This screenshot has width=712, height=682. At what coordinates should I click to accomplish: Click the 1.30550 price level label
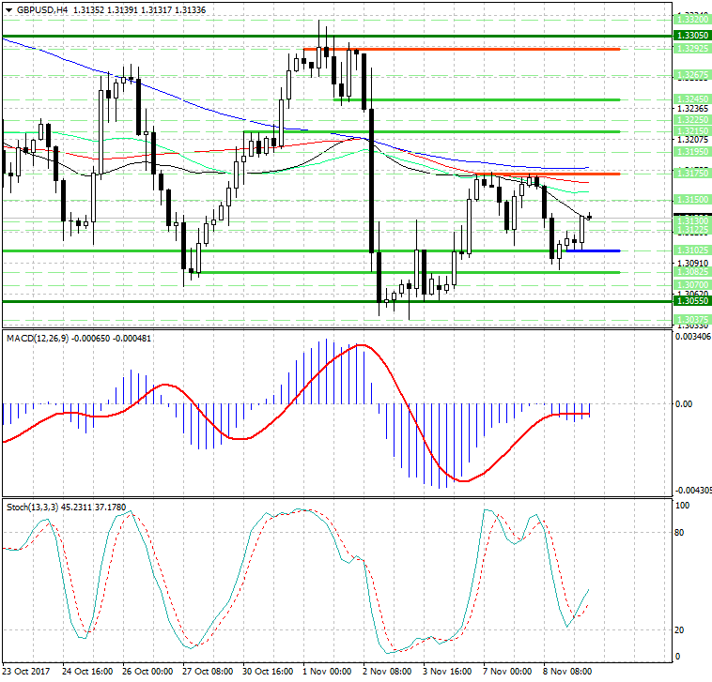coord(692,301)
